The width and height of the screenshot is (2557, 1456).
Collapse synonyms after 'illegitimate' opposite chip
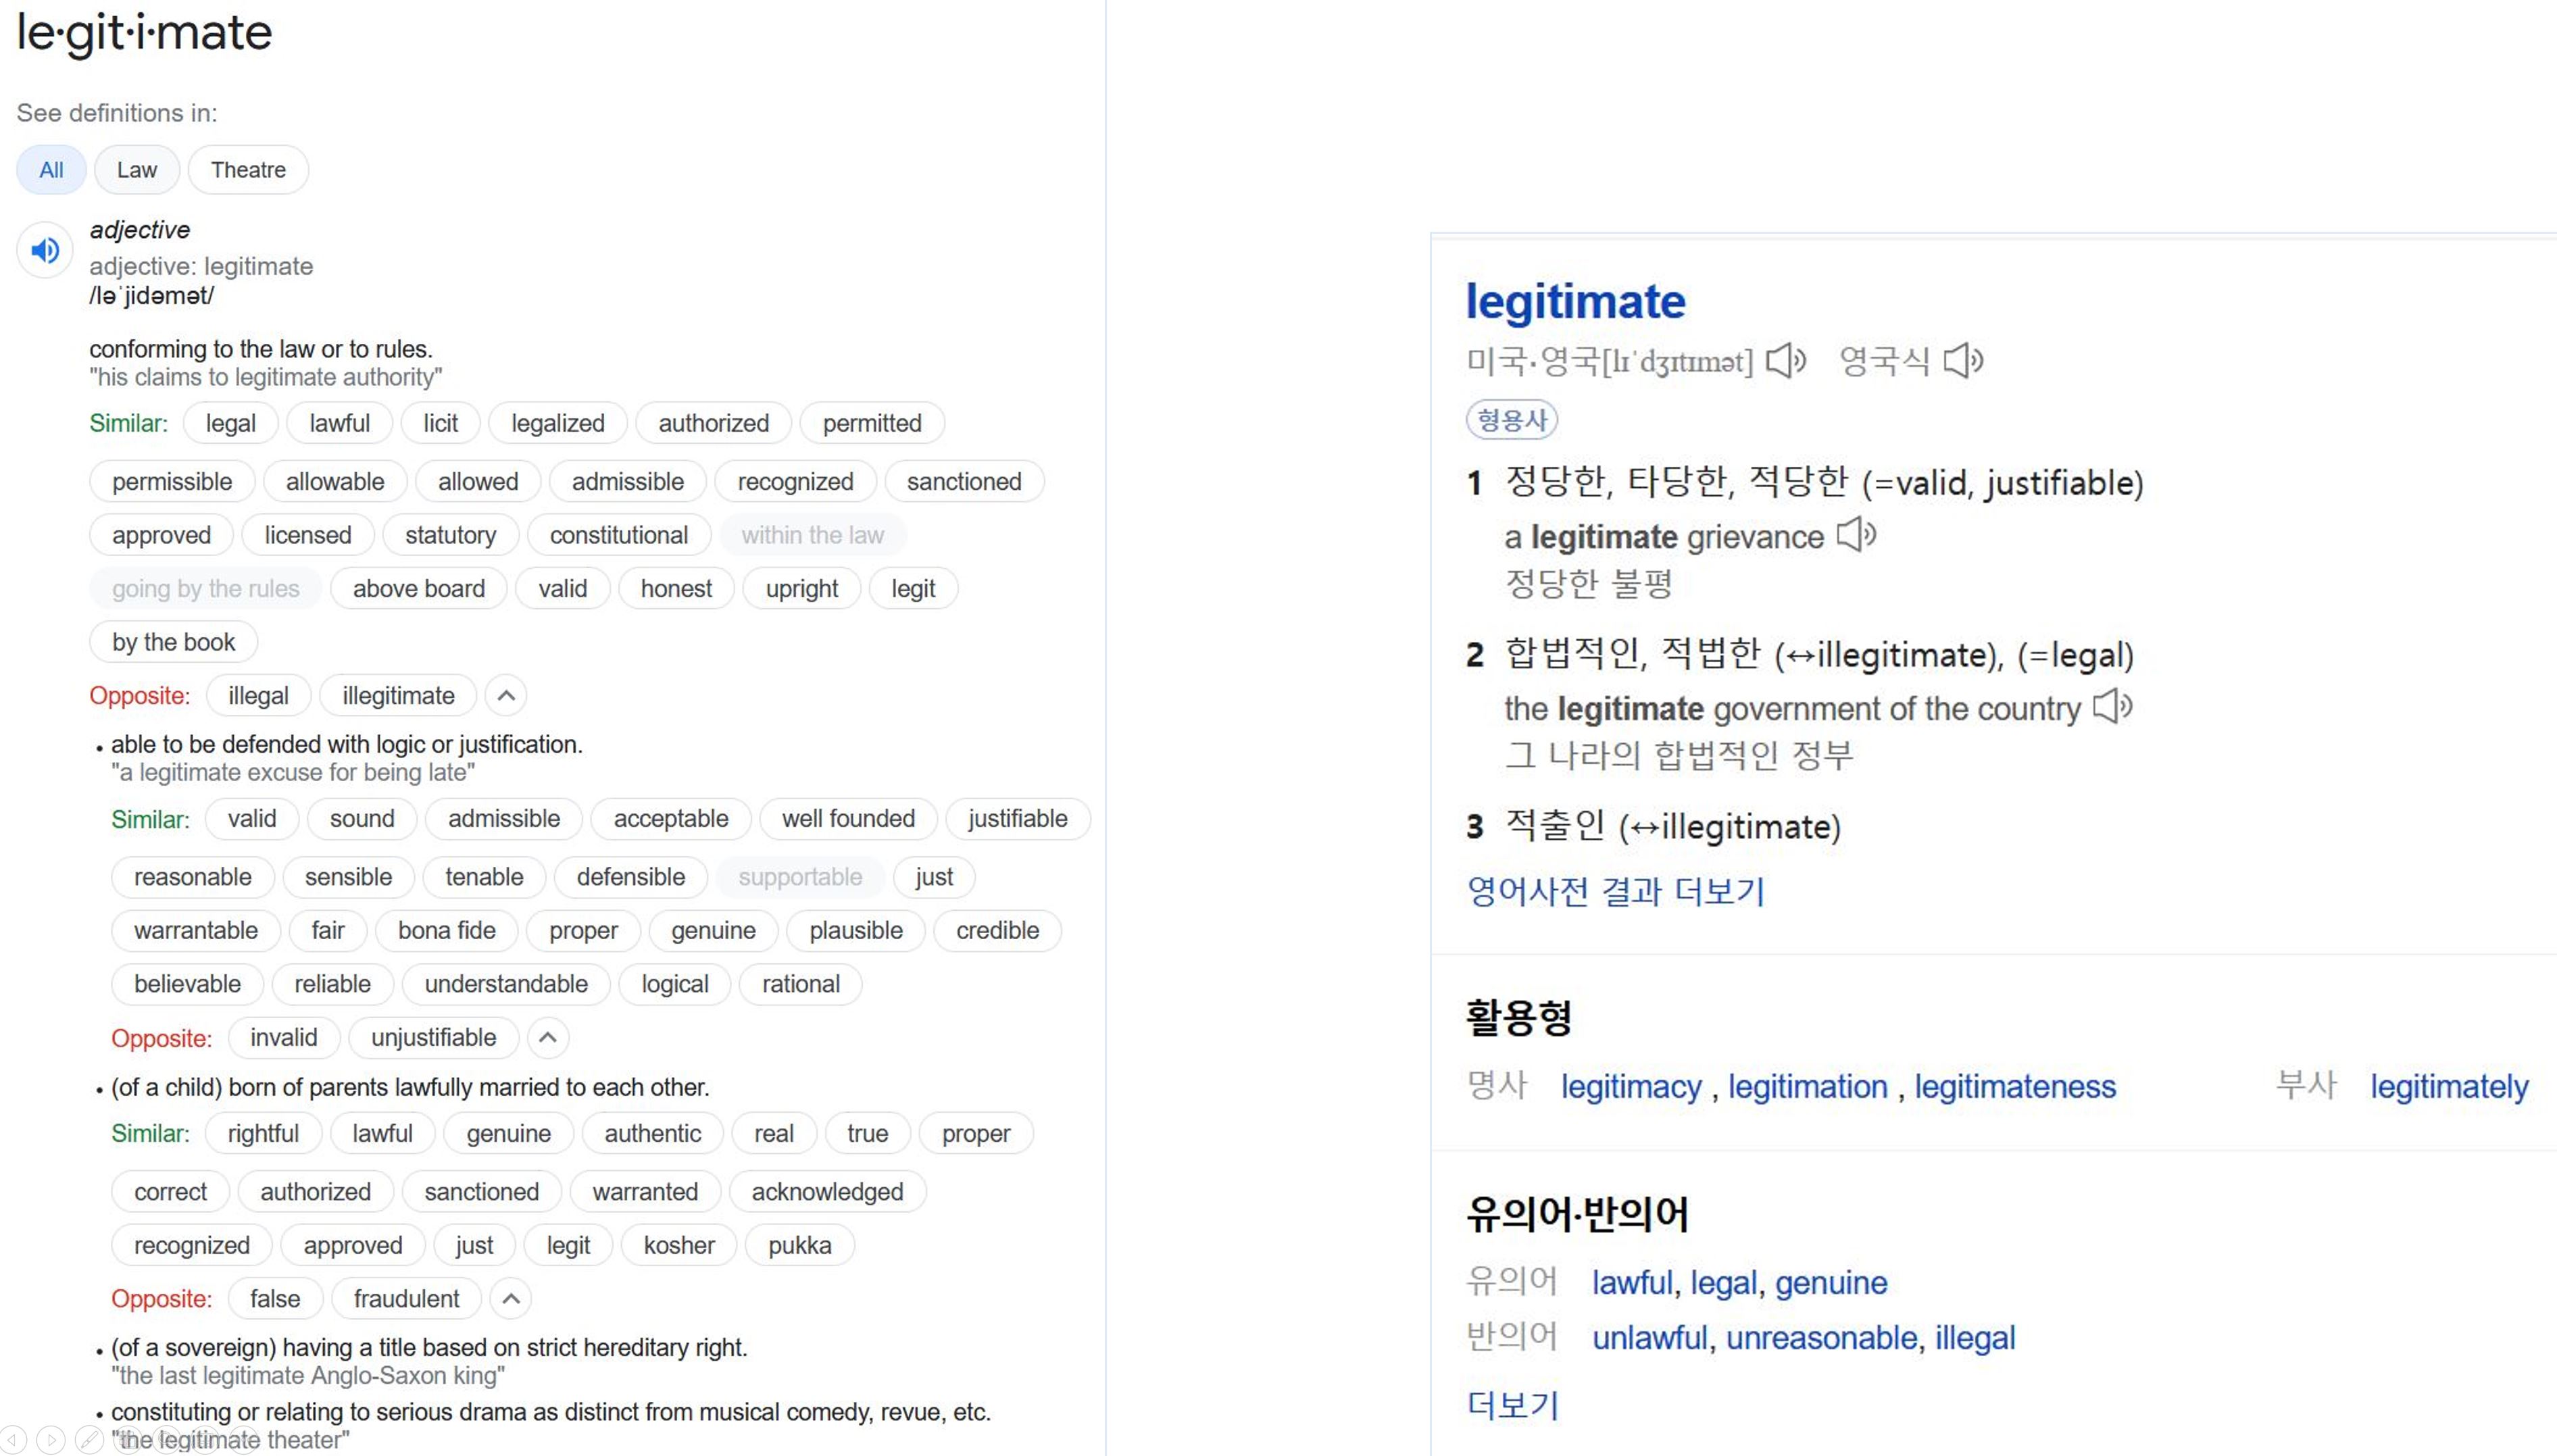point(506,696)
